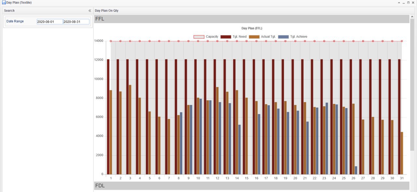This screenshot has height=192, width=417.
Task: Click the Actual Tgt. bar for day 27
Action: click(x=363, y=147)
